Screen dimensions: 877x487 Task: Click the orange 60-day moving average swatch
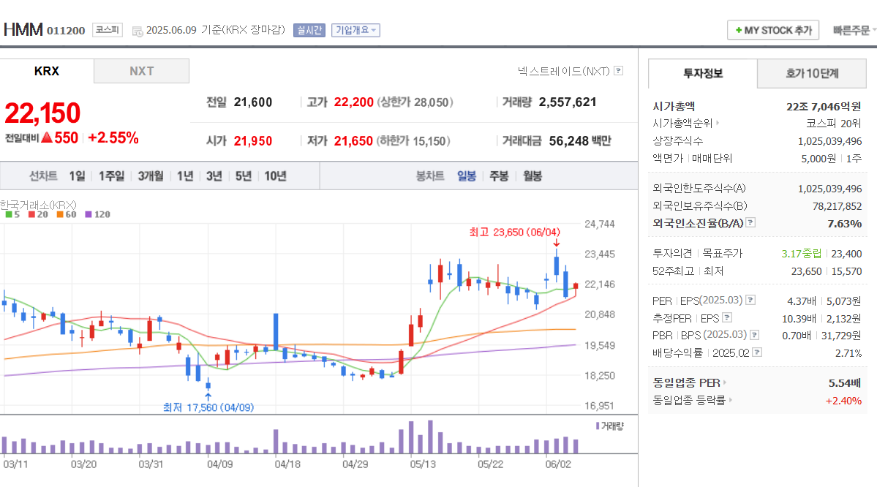click(60, 214)
